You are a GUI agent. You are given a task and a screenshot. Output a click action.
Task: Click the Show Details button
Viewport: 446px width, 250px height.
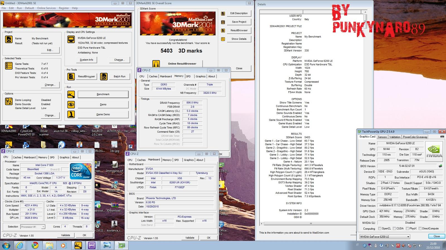(239, 39)
